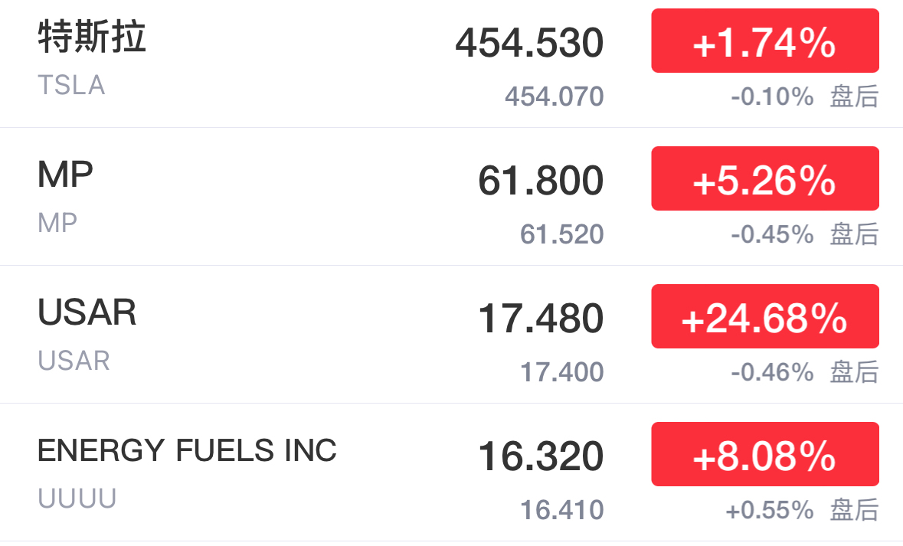Select the TSLA ticker symbol

[x=71, y=85]
